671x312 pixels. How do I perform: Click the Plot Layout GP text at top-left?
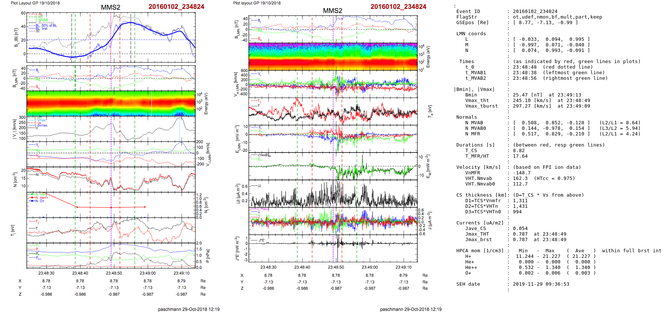pyautogui.click(x=35, y=3)
